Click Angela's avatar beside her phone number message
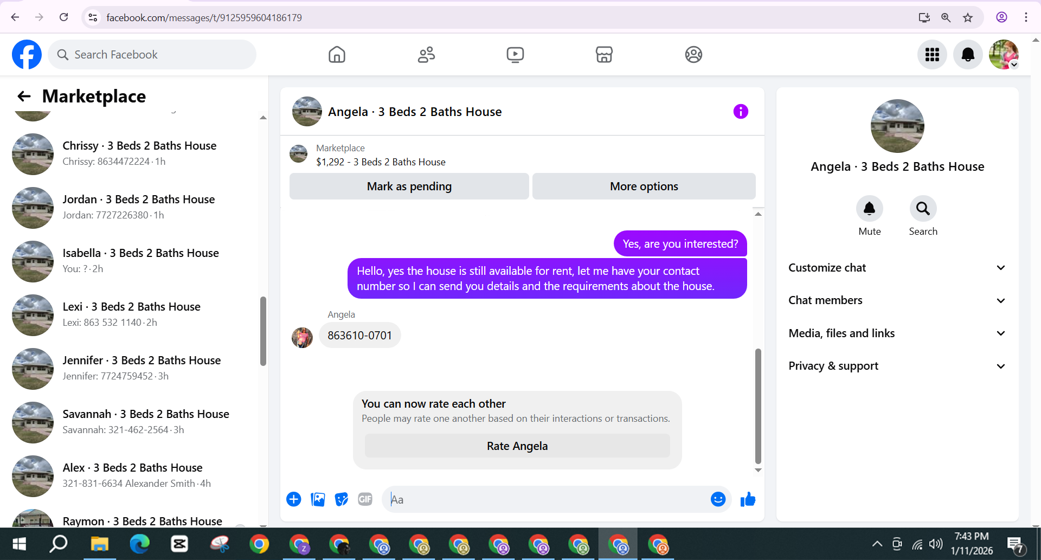The width and height of the screenshot is (1041, 560). (302, 337)
